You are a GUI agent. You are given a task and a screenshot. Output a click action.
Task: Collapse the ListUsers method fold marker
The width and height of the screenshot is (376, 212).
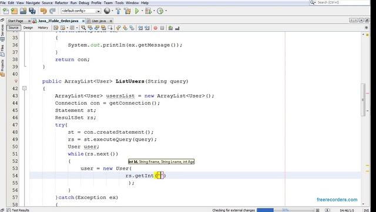coord(25,88)
